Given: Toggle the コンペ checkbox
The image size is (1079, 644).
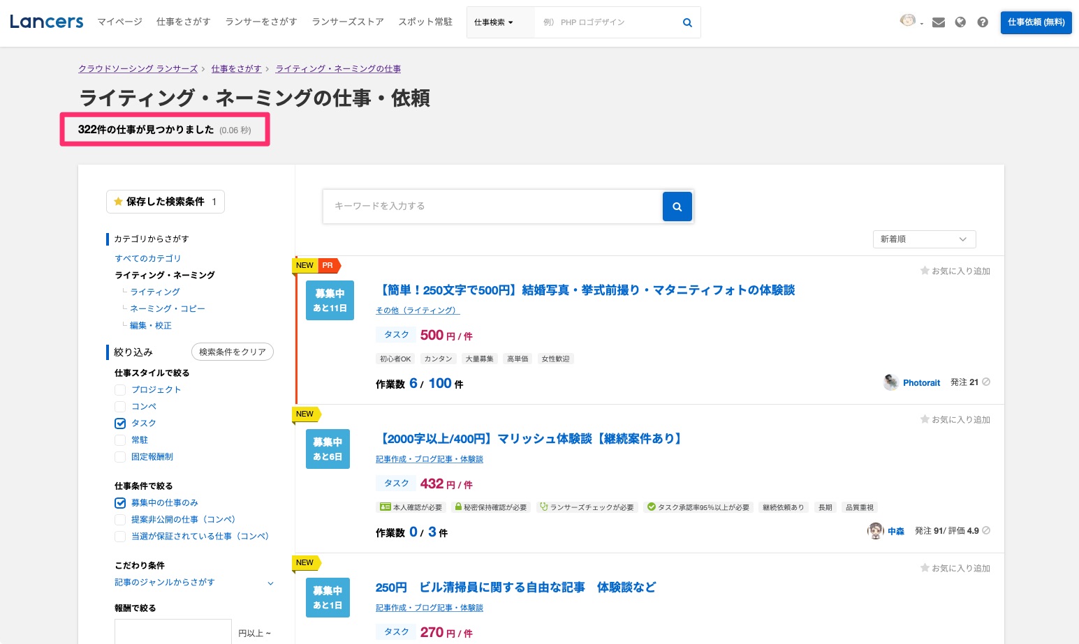Looking at the screenshot, I should 120,407.
